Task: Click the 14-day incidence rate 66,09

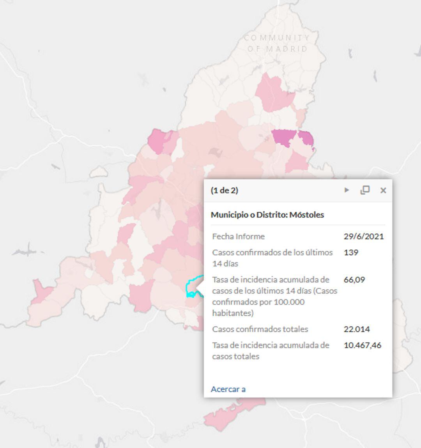Action: pos(354,279)
